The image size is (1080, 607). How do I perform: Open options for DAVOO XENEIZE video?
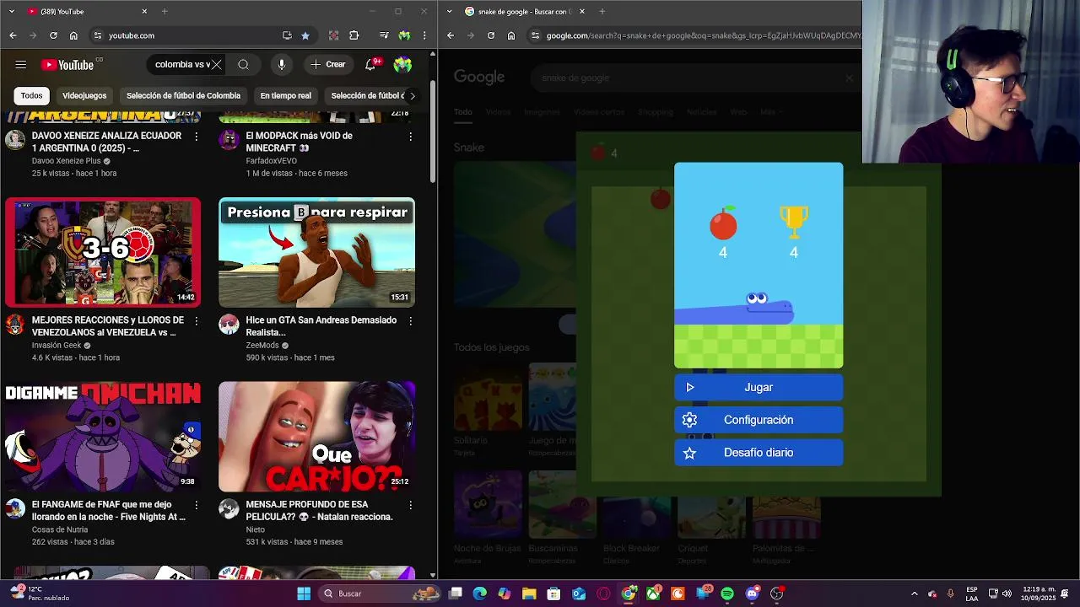point(197,137)
